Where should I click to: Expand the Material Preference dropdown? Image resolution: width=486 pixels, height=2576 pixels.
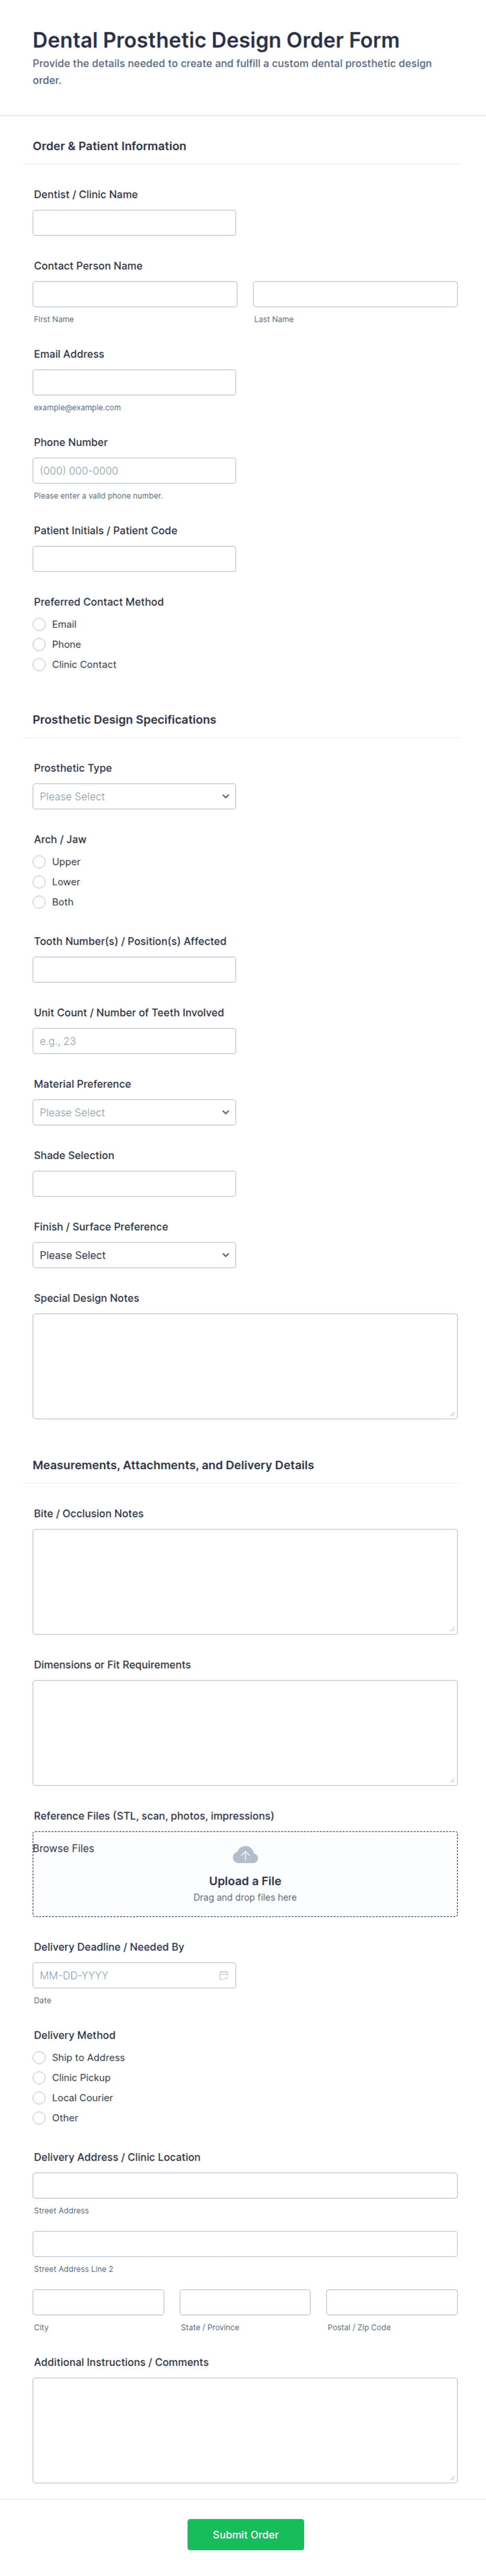[x=134, y=1112]
